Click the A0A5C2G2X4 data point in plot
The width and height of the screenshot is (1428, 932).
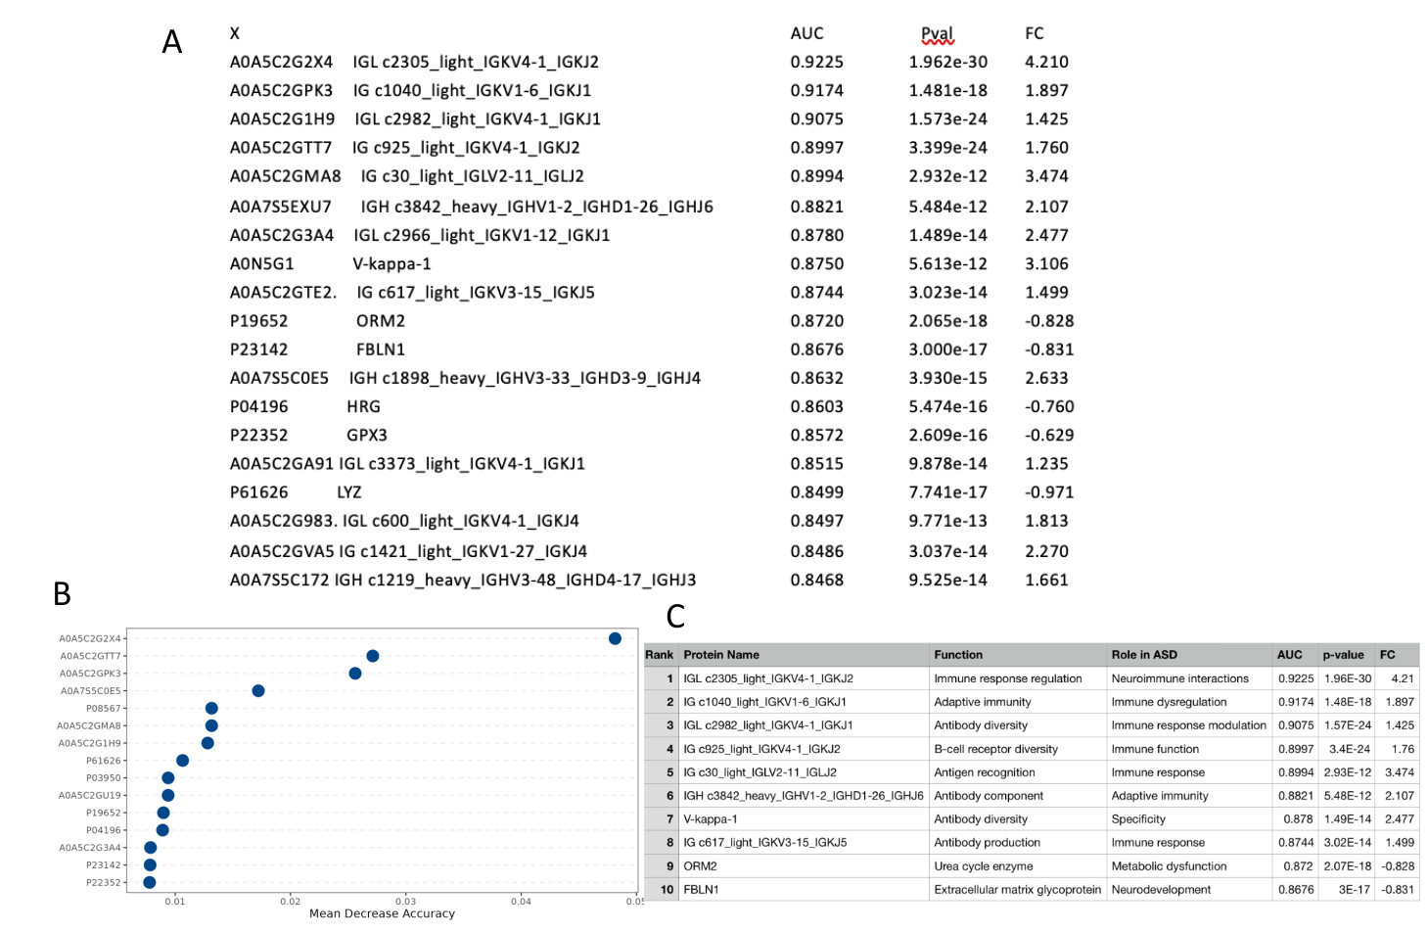pos(615,638)
